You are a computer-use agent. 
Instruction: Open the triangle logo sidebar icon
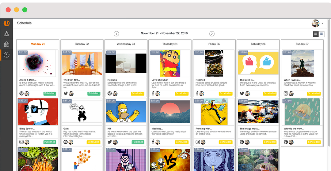pyautogui.click(x=6, y=34)
